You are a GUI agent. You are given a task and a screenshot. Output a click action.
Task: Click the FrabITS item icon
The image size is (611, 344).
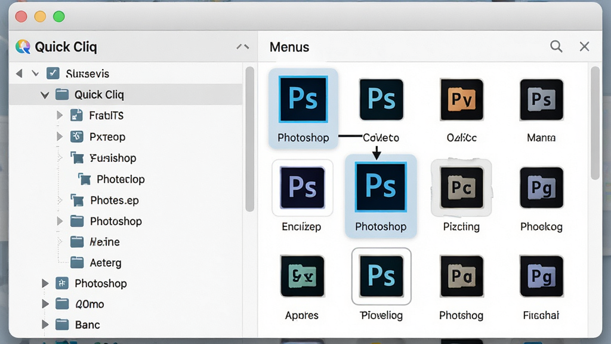click(76, 115)
